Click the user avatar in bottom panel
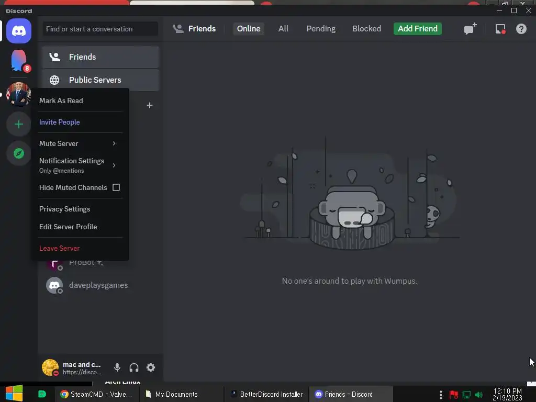The width and height of the screenshot is (536, 402). point(50,367)
